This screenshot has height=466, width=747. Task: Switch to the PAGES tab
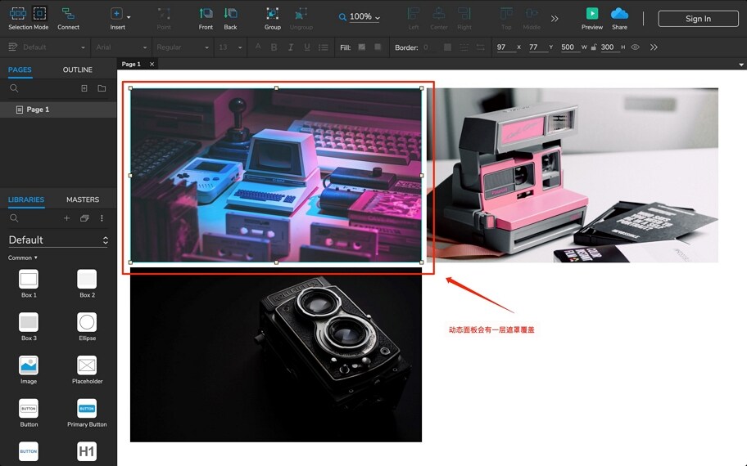point(20,70)
